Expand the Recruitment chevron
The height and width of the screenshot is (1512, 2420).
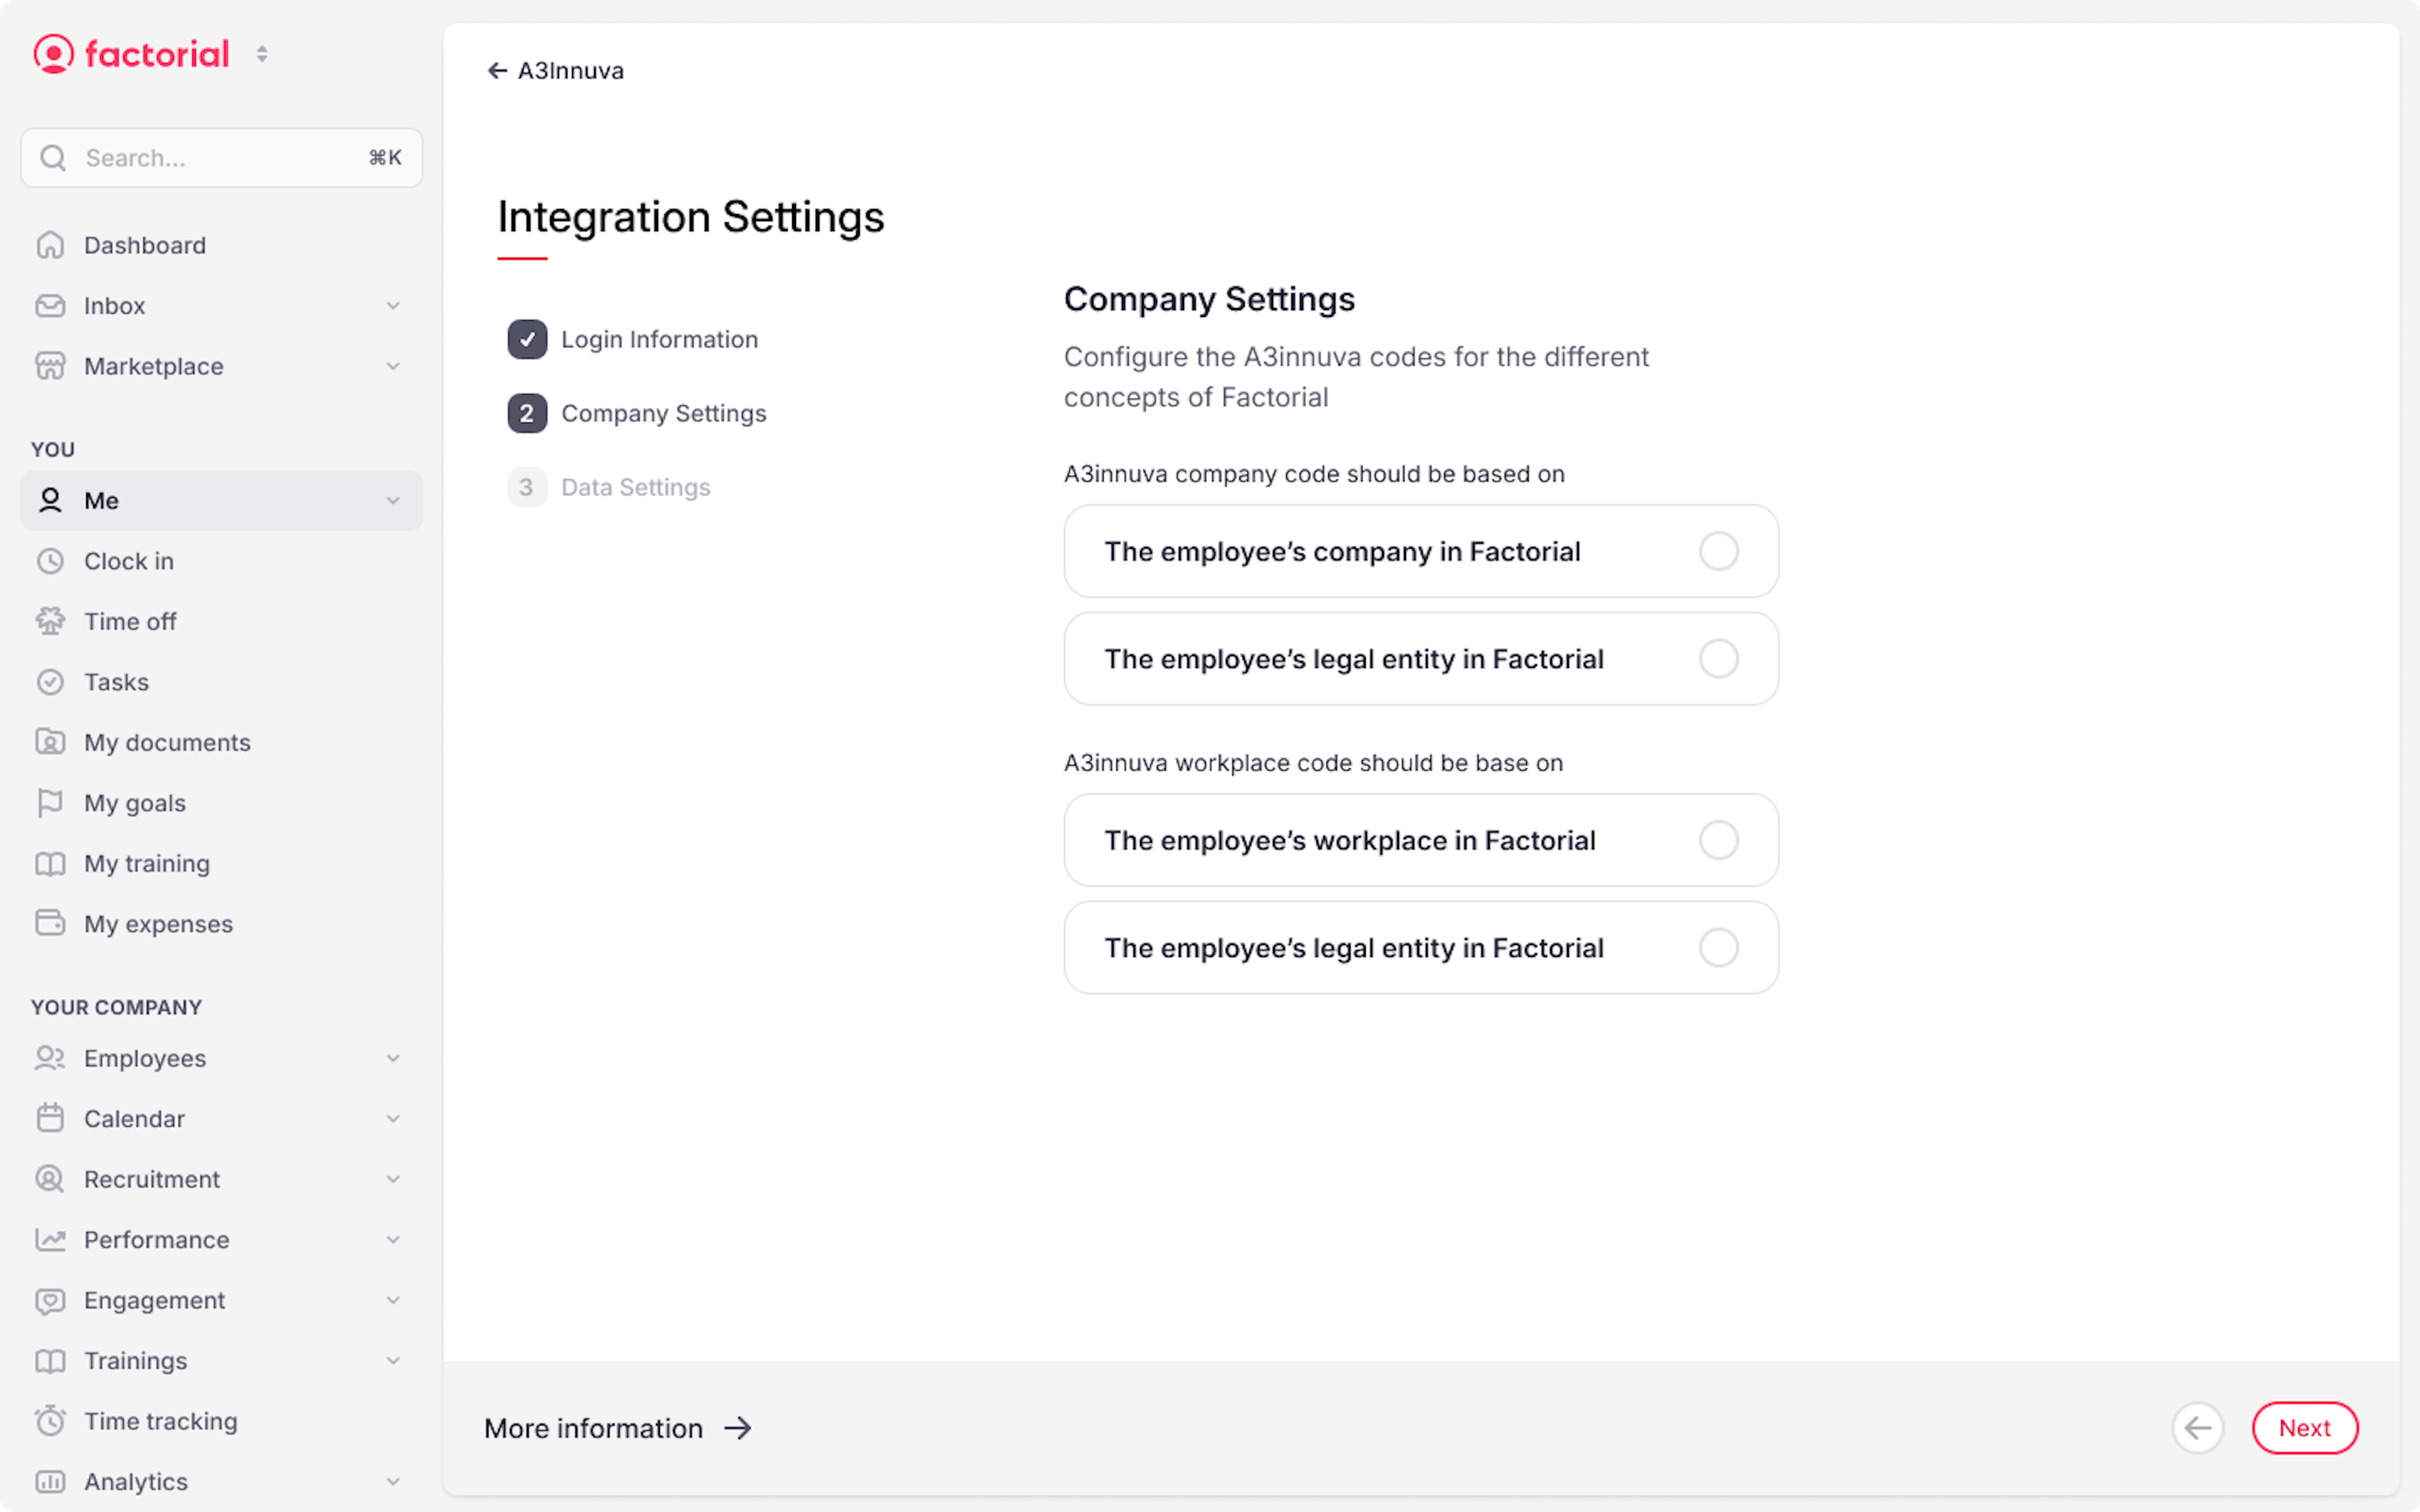pos(393,1179)
